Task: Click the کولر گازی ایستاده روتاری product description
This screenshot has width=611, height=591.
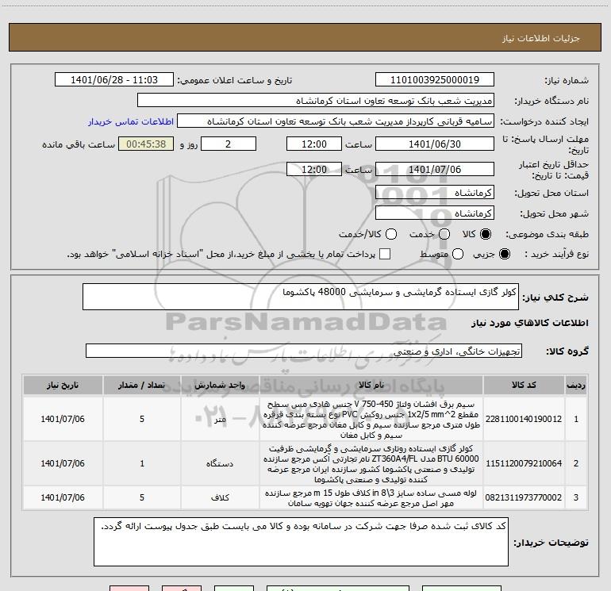Action: [x=371, y=463]
